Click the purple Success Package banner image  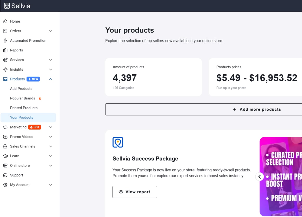(x=281, y=177)
